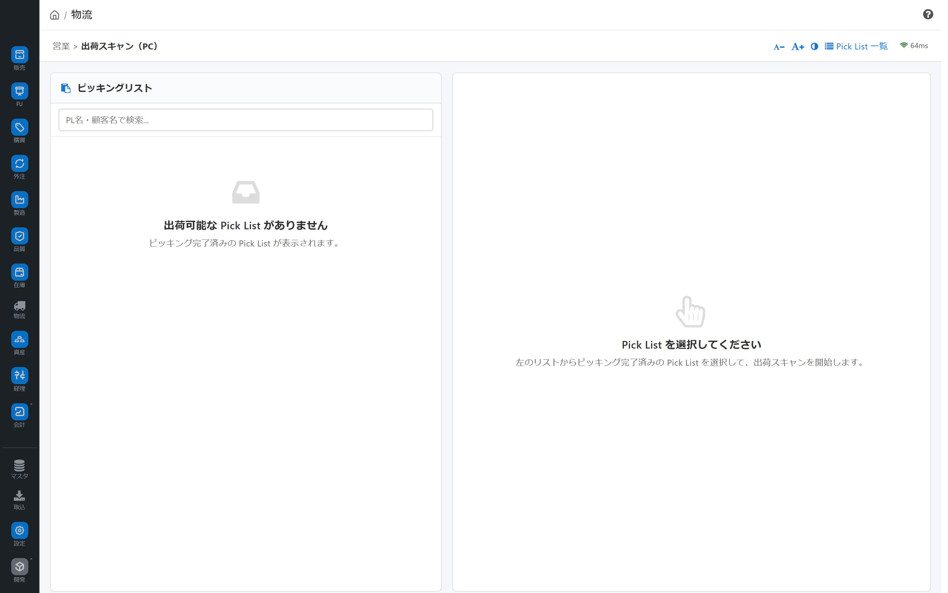The image size is (948, 593).
Task: Open help with question mark icon
Action: [928, 14]
